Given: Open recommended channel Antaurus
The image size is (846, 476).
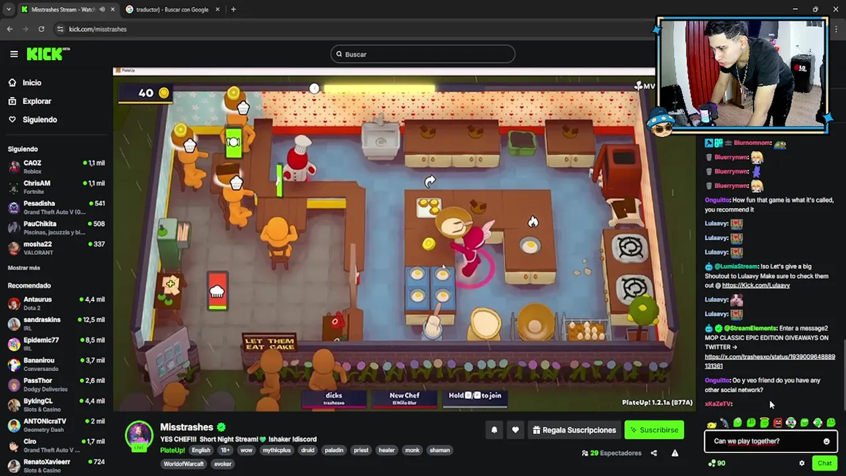Looking at the screenshot, I should point(56,303).
